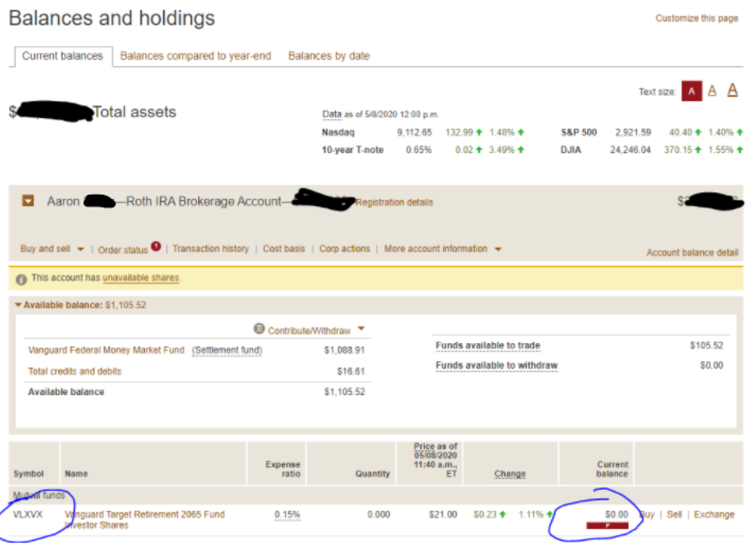Click the info icon in unavailable shares notice

21,280
